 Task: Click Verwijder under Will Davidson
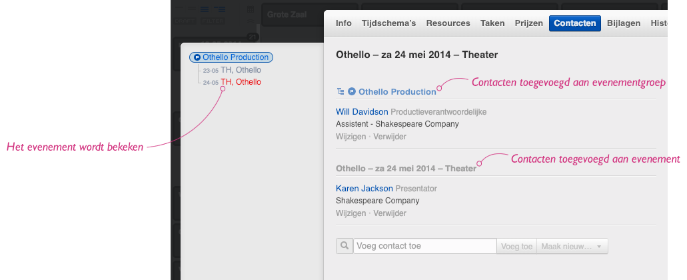(x=390, y=137)
